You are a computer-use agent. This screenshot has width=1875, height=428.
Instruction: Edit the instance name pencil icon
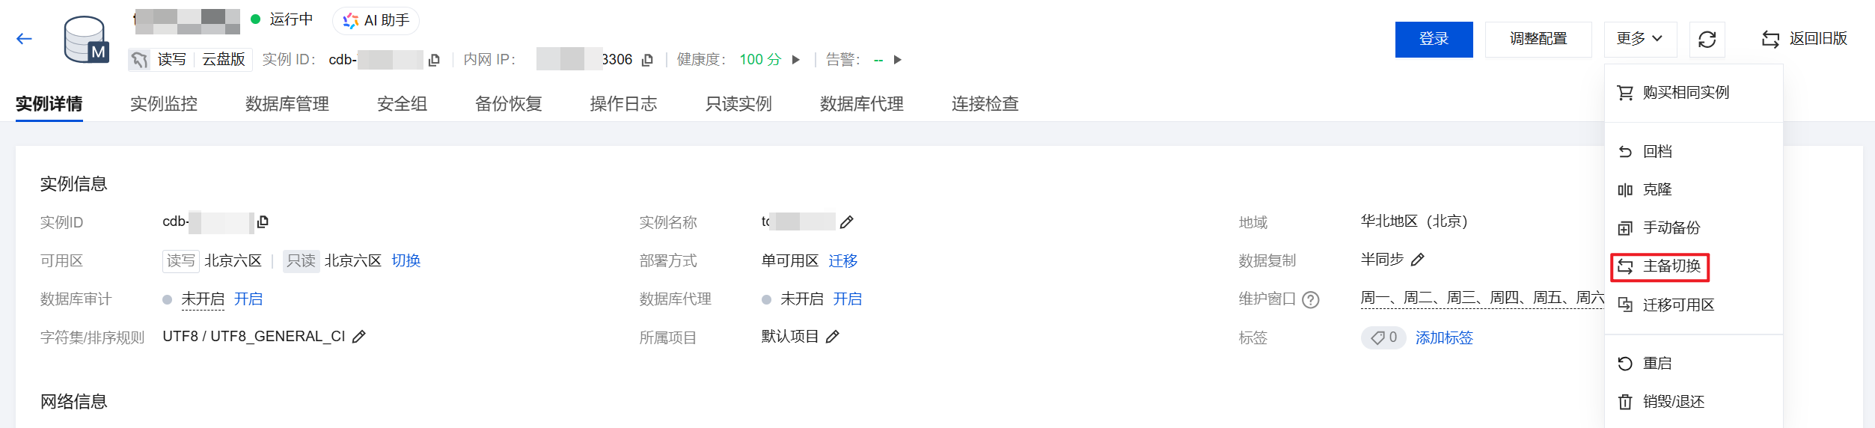(847, 222)
